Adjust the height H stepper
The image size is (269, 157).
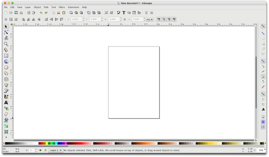tap(144, 19)
